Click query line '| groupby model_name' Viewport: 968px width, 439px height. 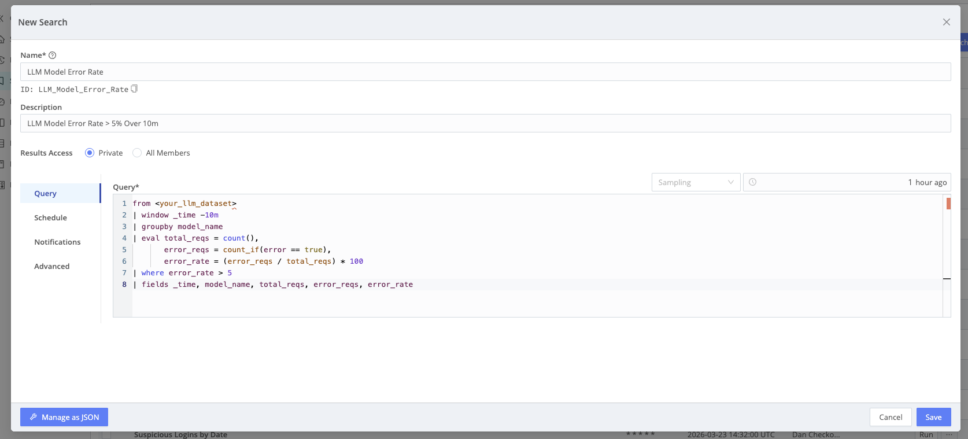(x=178, y=227)
